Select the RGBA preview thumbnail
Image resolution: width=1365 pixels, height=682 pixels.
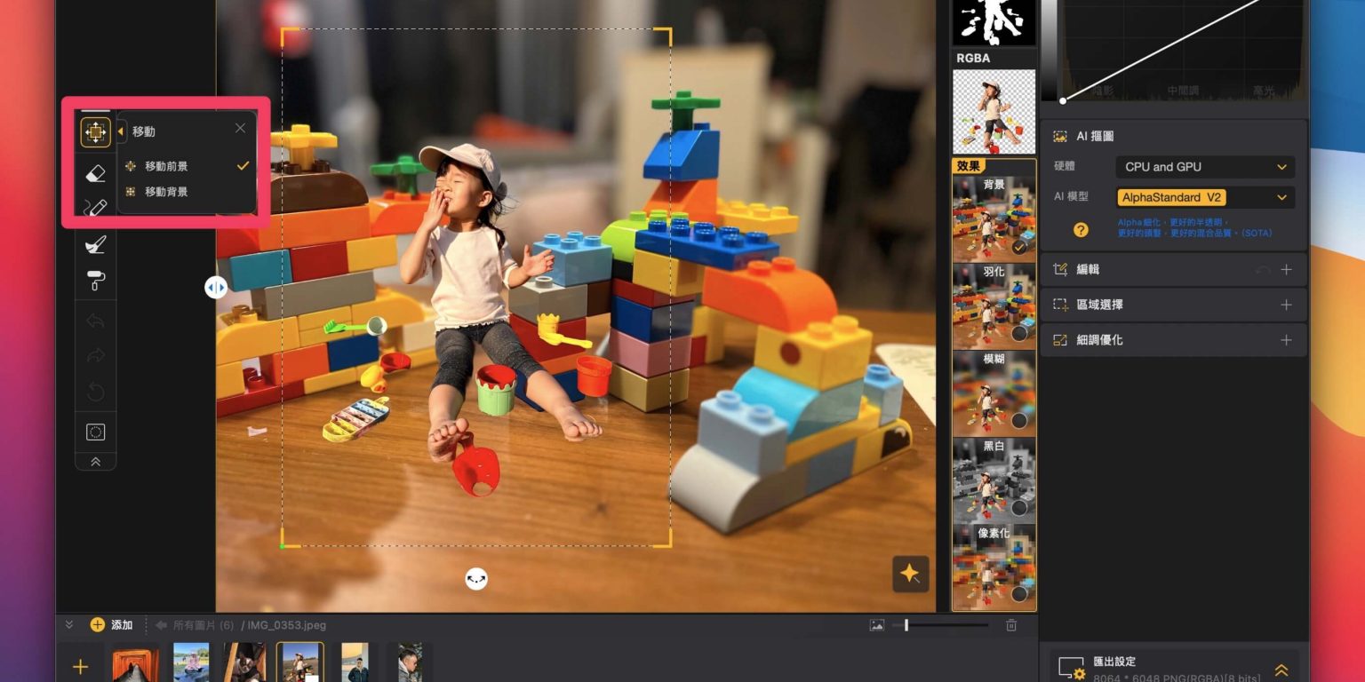point(994,111)
